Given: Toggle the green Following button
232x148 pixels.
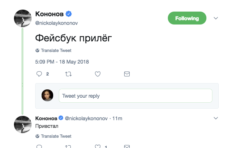Looking at the screenshot, I should click(187, 18).
